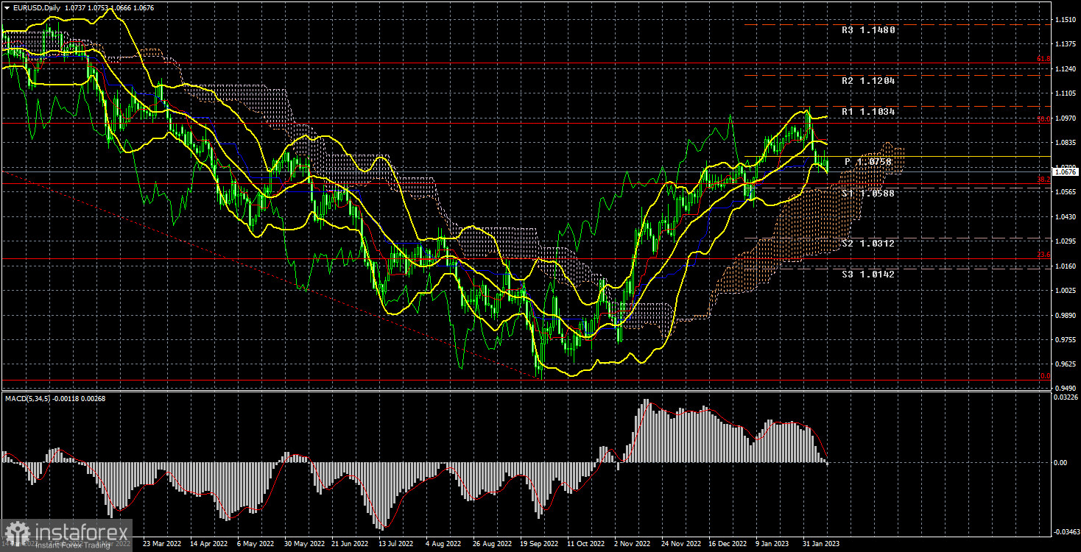This screenshot has height=552, width=1081.
Task: Click the 21 Jun 2022 date label
Action: tap(350, 544)
